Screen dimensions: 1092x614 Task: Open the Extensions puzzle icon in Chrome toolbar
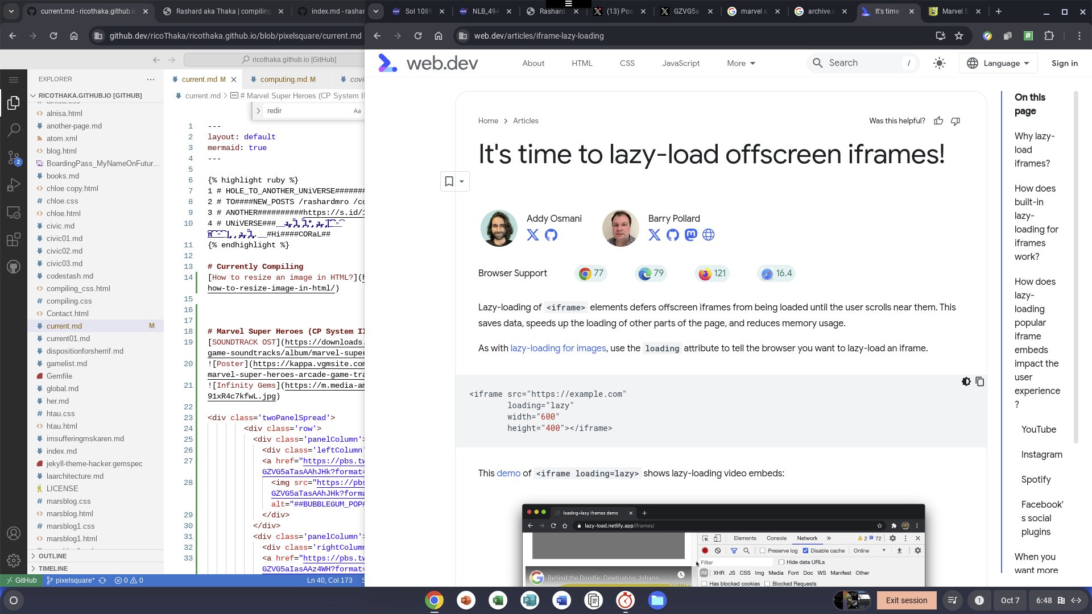point(1049,36)
